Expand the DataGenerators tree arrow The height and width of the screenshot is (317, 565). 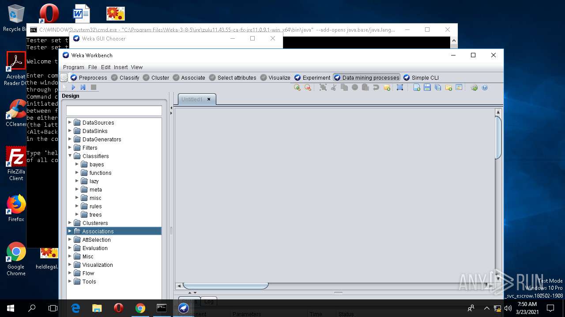70,139
